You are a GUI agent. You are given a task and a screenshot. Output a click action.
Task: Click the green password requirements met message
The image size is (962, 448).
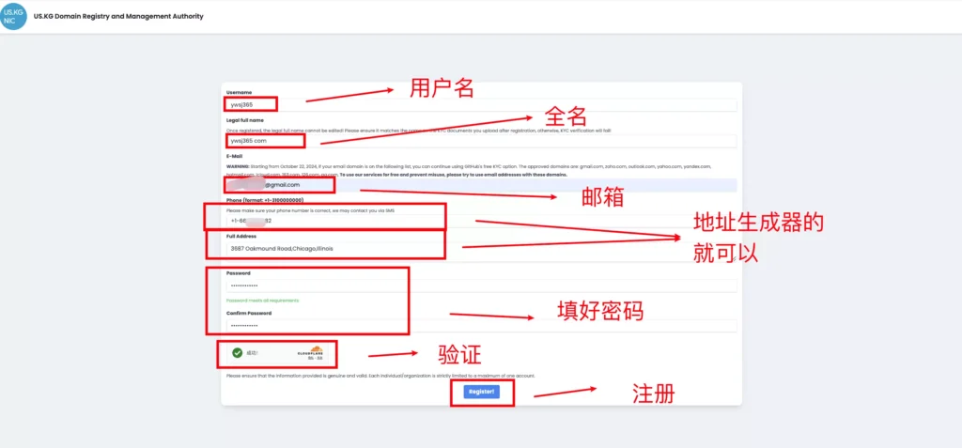pyautogui.click(x=263, y=301)
